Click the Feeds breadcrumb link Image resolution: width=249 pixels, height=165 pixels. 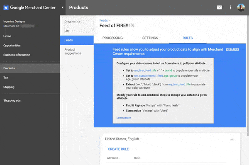103,20
